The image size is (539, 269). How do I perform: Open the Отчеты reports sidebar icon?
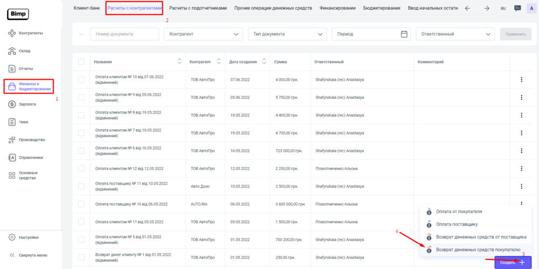[x=12, y=69]
